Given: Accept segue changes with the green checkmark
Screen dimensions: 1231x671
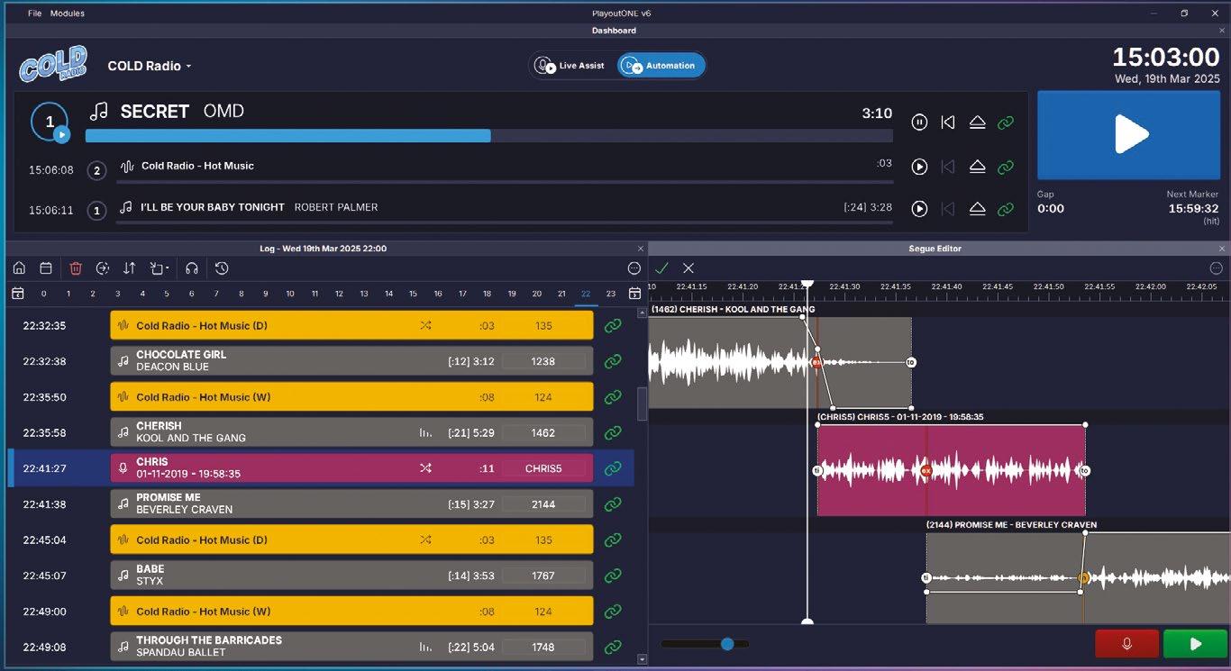Looking at the screenshot, I should pyautogui.click(x=662, y=268).
